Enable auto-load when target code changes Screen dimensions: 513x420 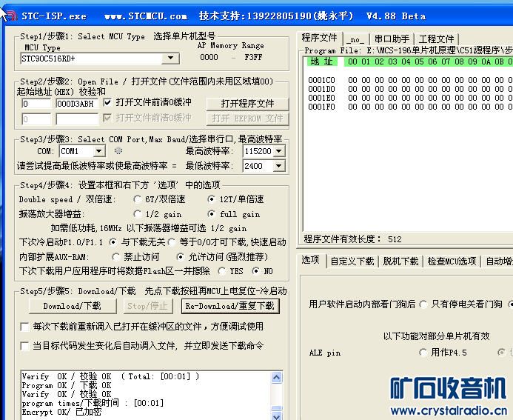tap(24, 346)
